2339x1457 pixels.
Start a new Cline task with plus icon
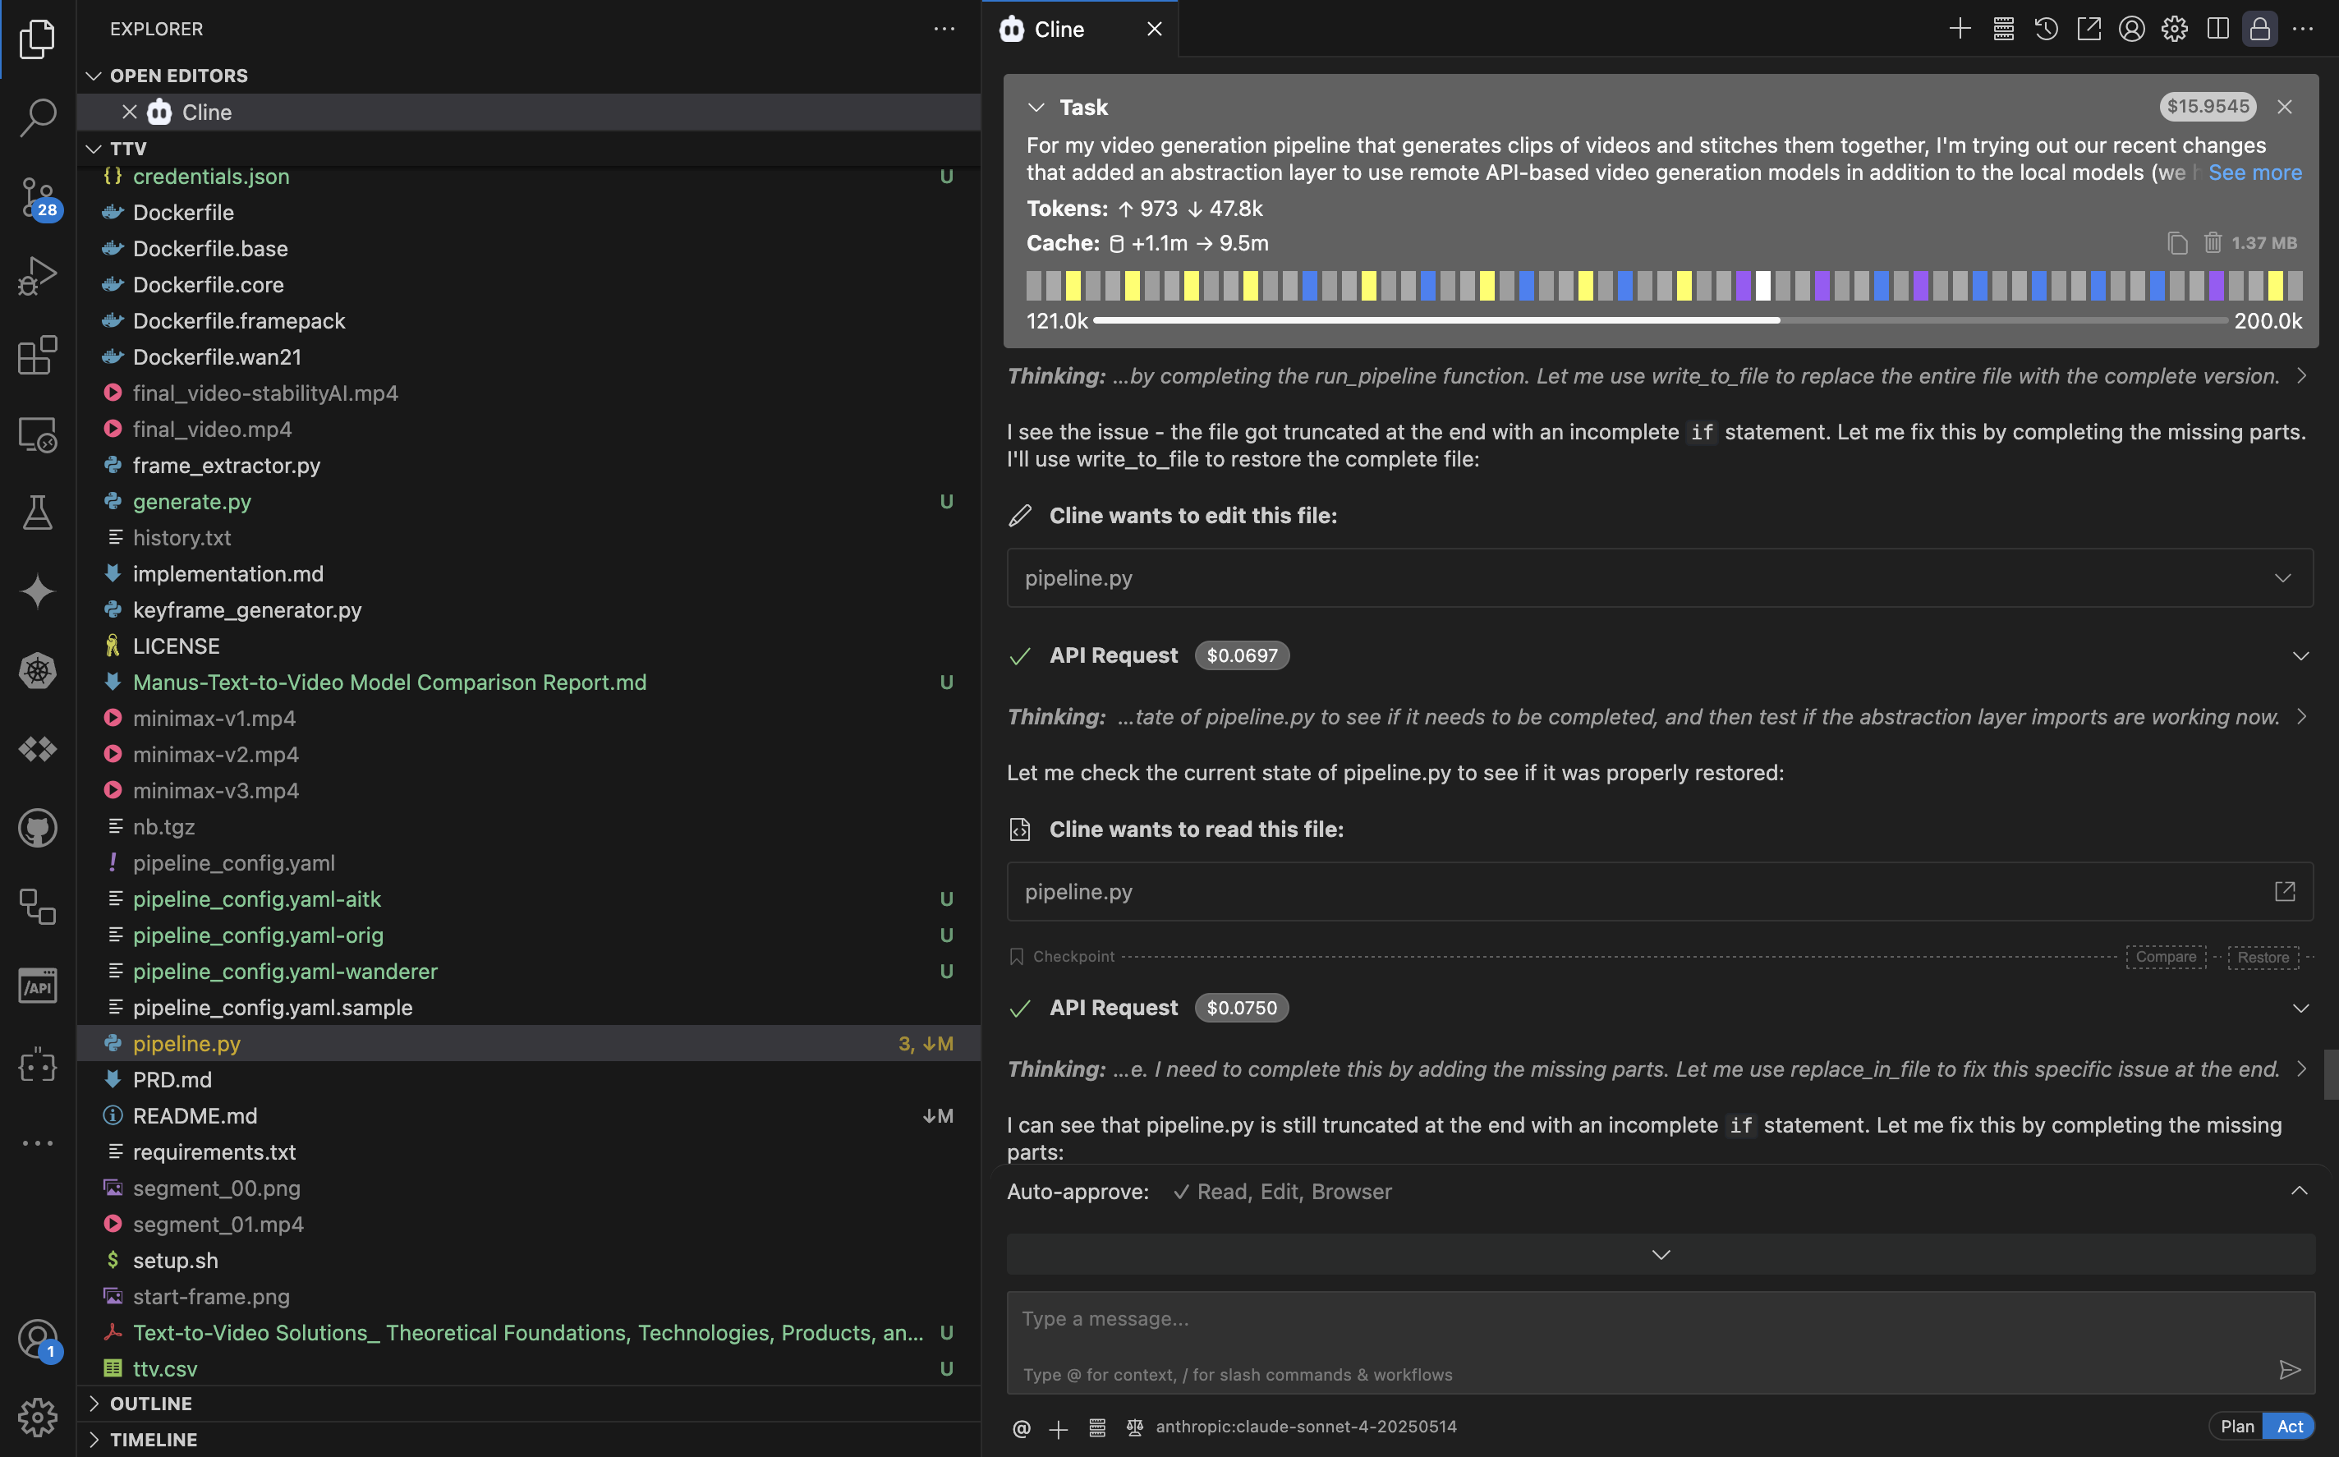coord(1960,29)
